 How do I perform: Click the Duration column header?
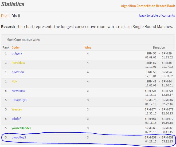159,47
